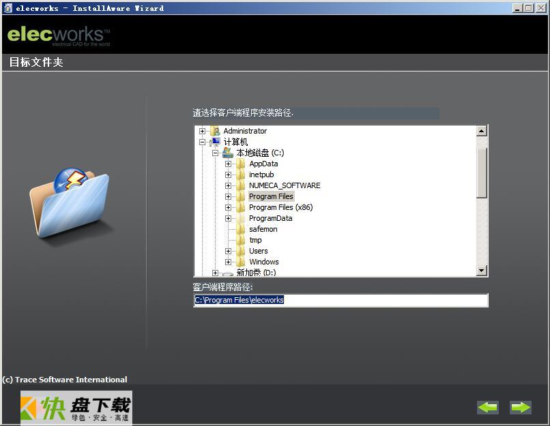Expand the ProgramData folder node
Screen dimensions: 550x426
coord(228,218)
